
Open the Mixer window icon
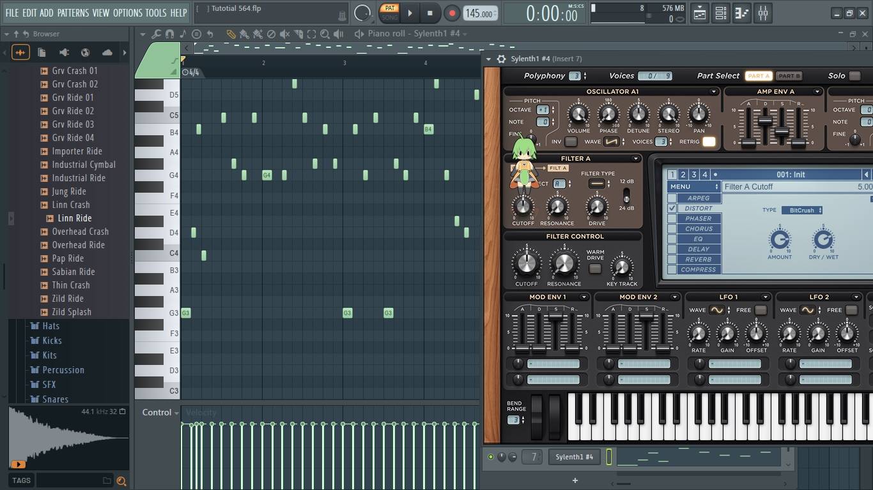pyautogui.click(x=762, y=13)
